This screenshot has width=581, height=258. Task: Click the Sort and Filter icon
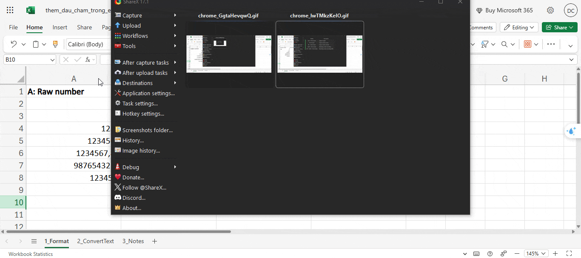pos(485,44)
